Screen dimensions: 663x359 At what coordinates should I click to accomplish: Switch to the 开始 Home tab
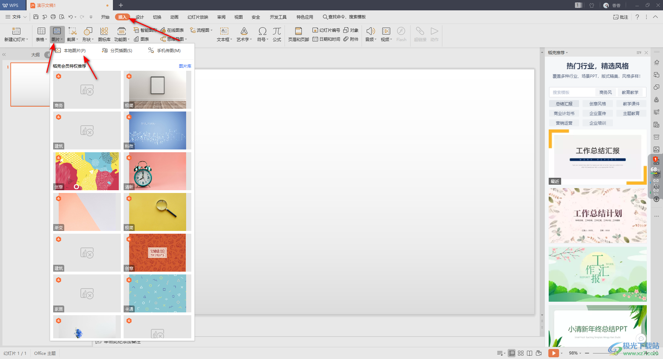coord(105,17)
